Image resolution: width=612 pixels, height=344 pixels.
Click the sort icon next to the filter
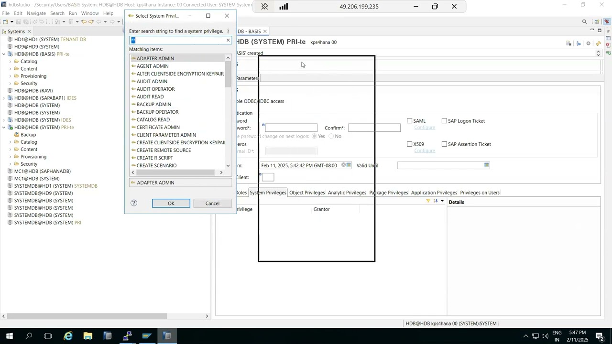coord(436,201)
